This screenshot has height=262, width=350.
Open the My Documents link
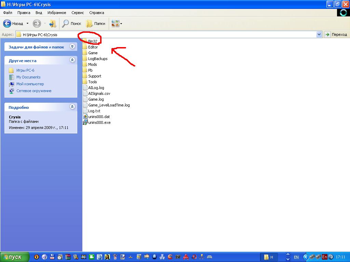[x=28, y=77]
